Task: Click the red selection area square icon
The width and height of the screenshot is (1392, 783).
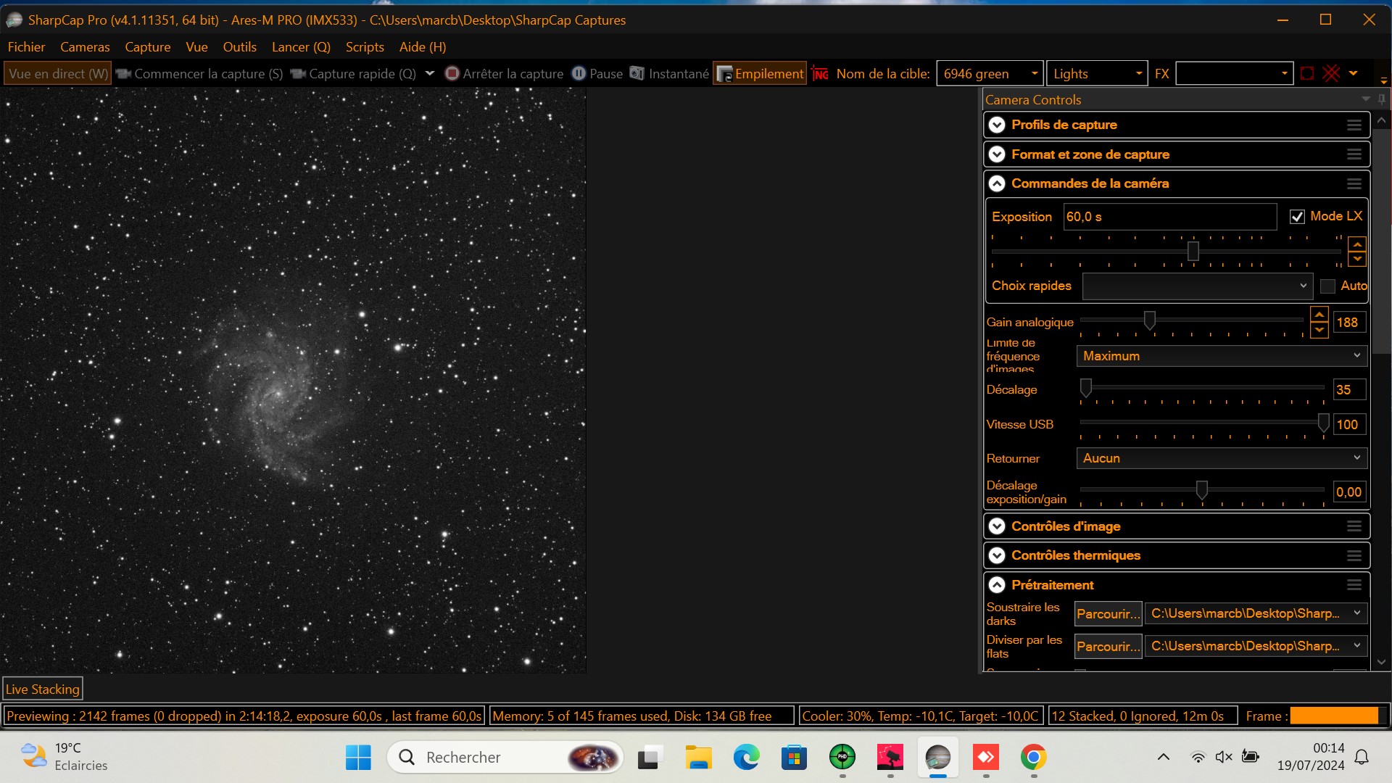Action: coord(1307,73)
